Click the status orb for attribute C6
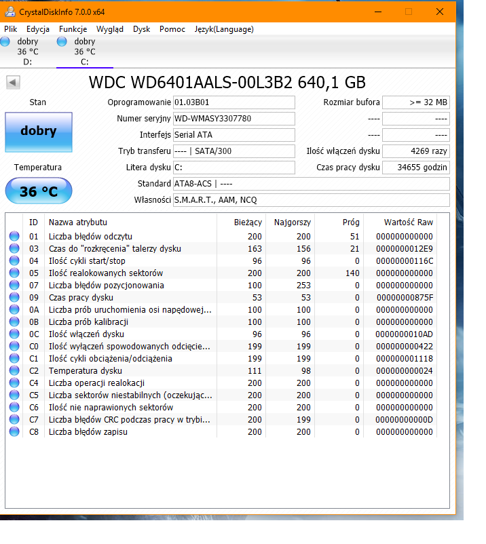 14,407
